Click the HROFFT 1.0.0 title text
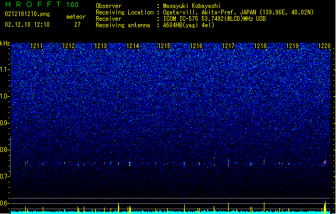Screen dimensions: 336x214 (x=42, y=4)
